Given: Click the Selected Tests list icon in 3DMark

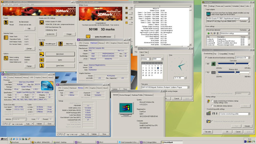Looking at the screenshot, I should tap(6, 37).
